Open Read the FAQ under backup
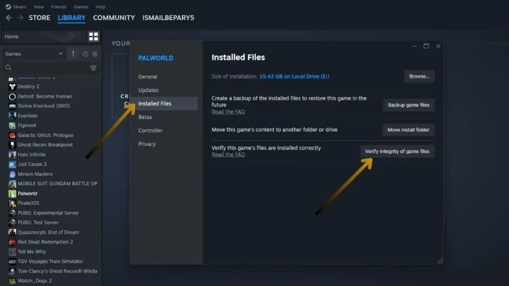509x286 pixels. [x=228, y=112]
